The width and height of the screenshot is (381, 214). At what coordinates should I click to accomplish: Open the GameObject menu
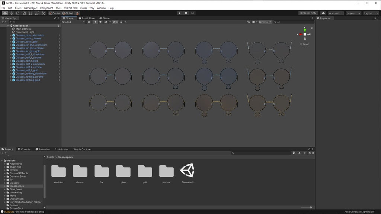[30, 8]
